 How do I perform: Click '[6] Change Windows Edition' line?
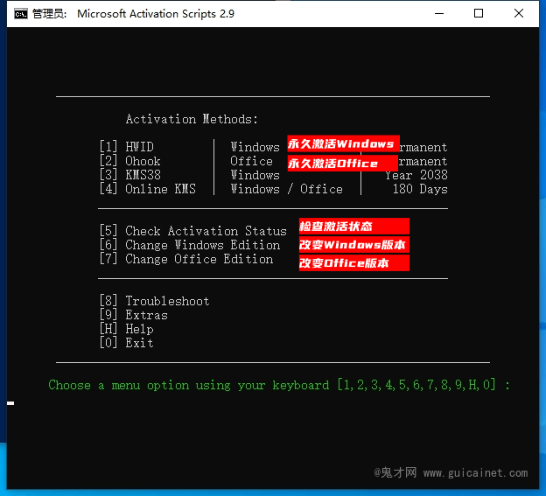tap(189, 245)
